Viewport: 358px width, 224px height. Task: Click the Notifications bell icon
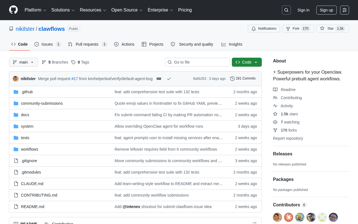coord(254,29)
